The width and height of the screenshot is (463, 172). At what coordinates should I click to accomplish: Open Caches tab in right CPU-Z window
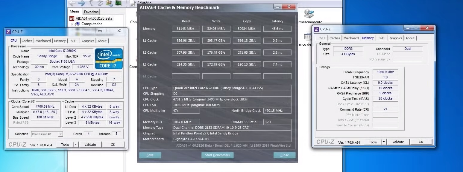click(x=335, y=38)
